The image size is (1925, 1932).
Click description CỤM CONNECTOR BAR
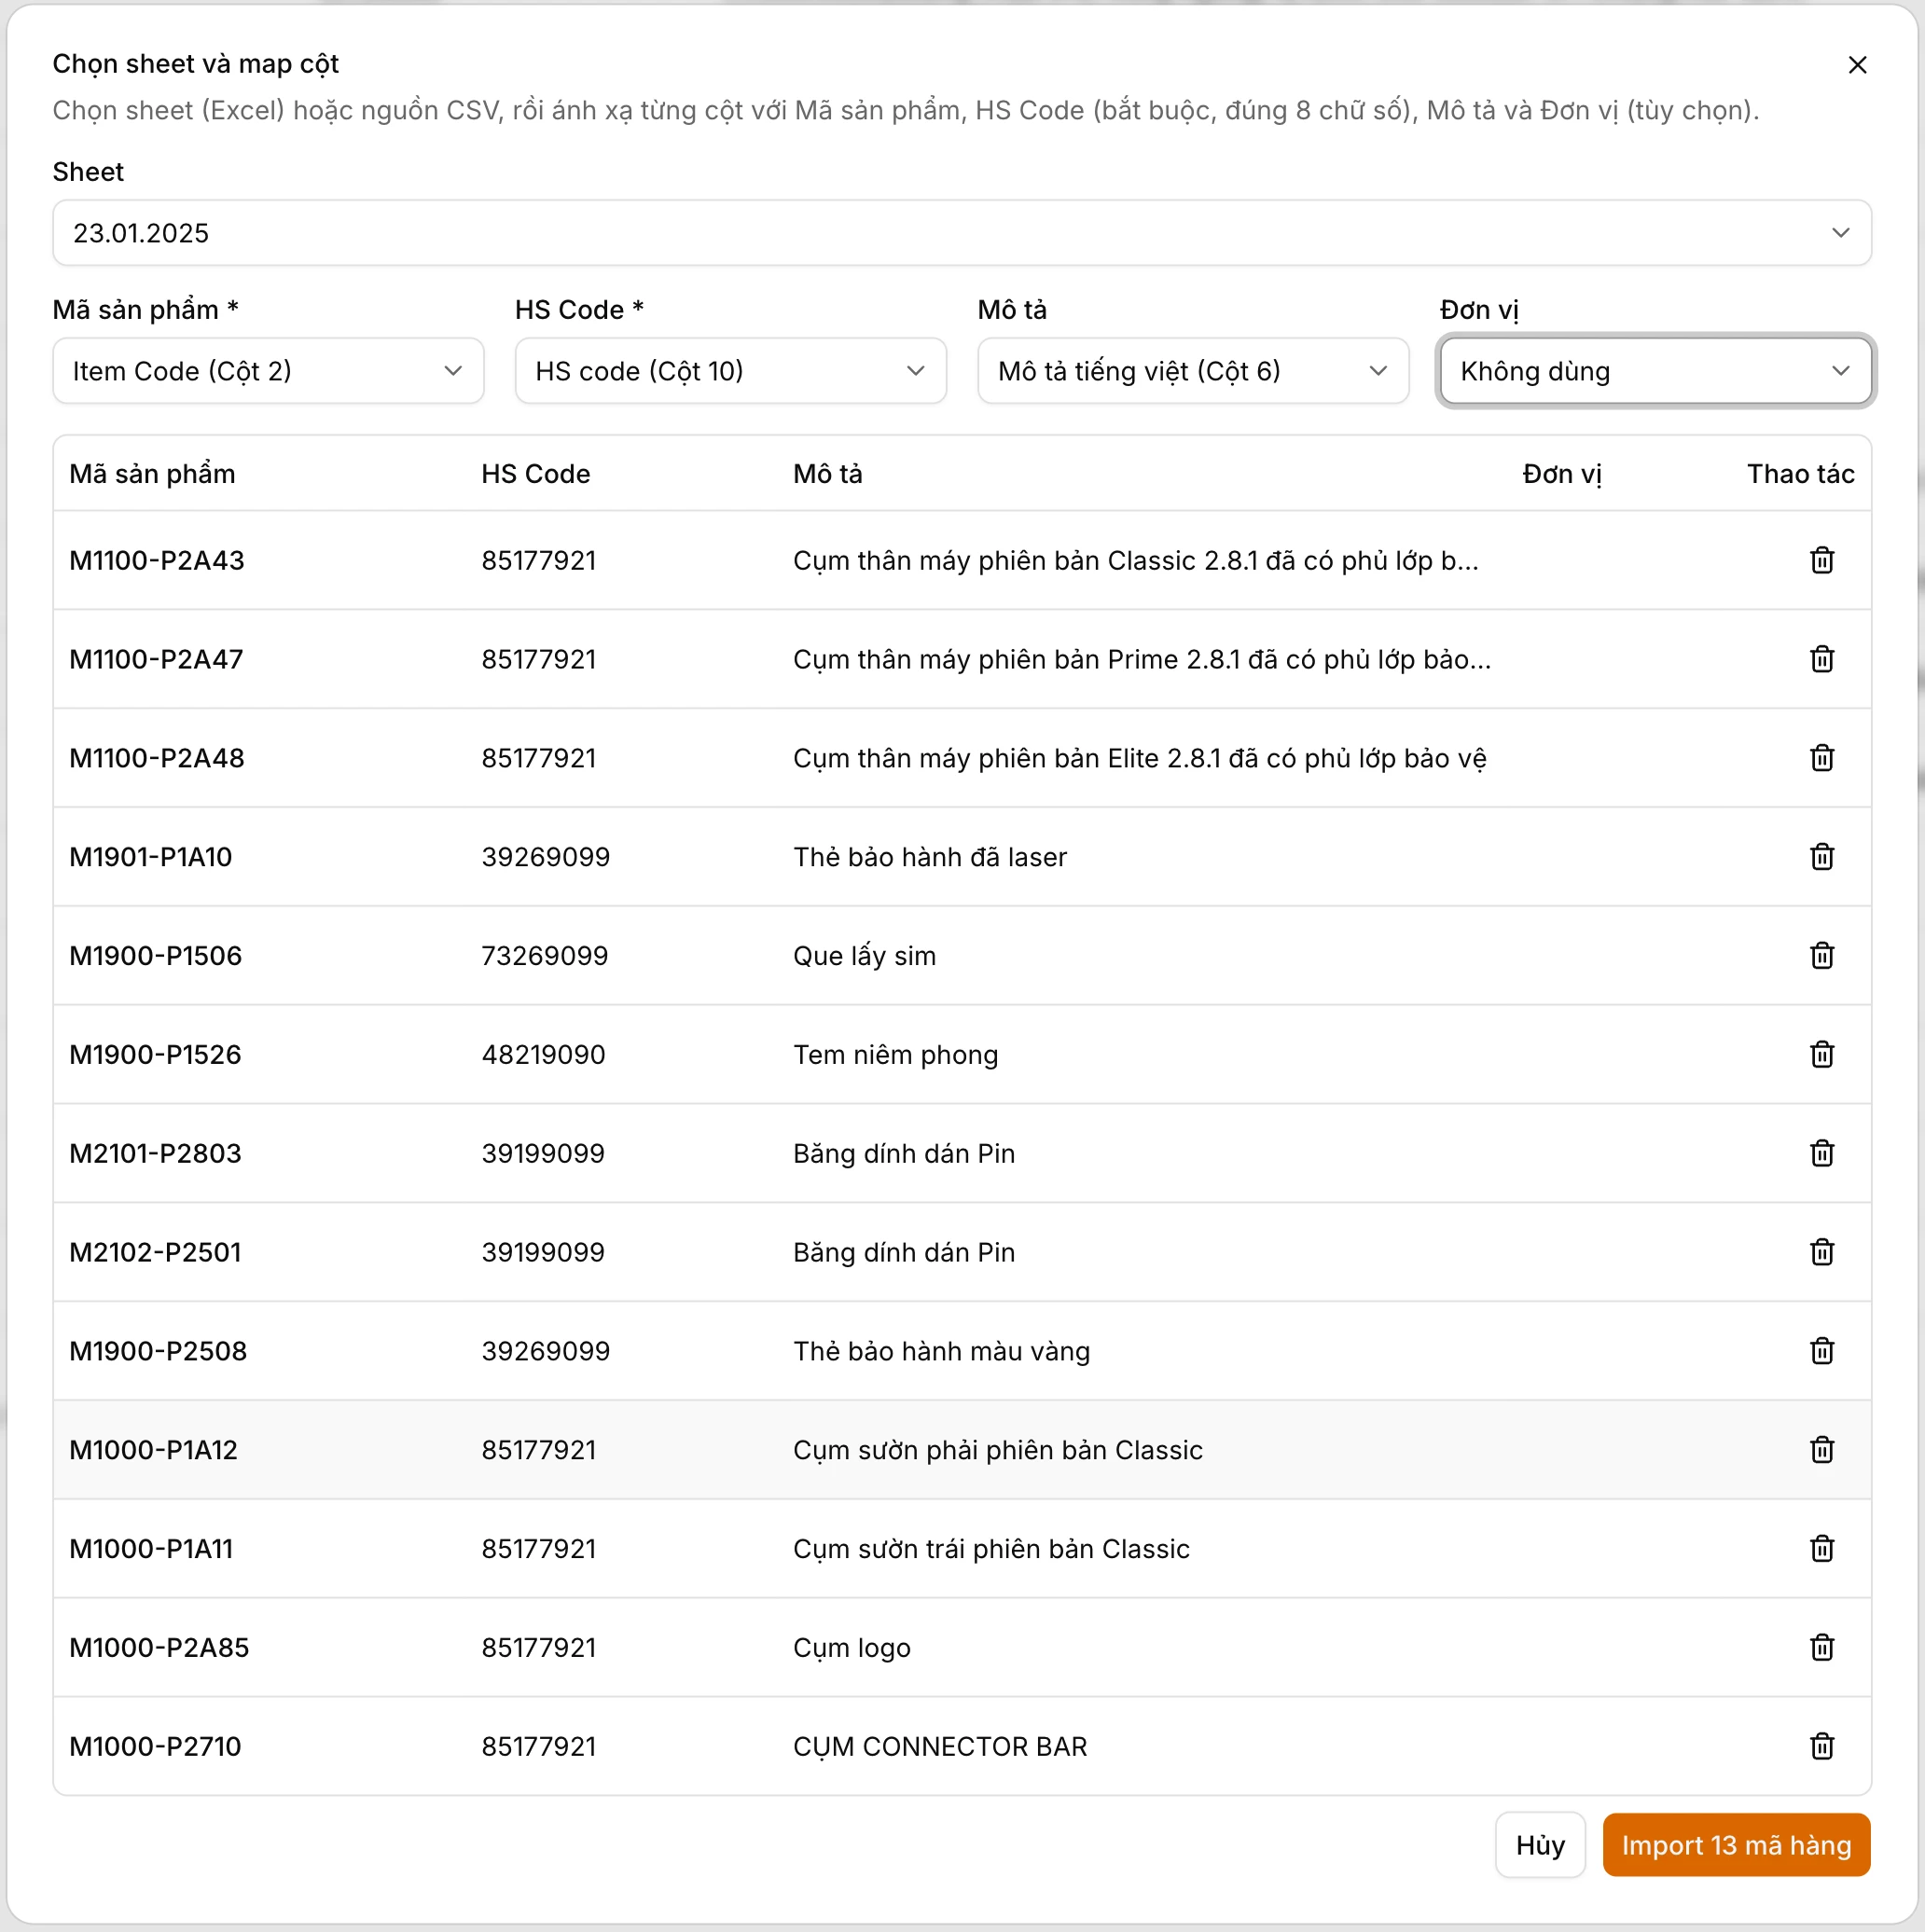coord(939,1747)
